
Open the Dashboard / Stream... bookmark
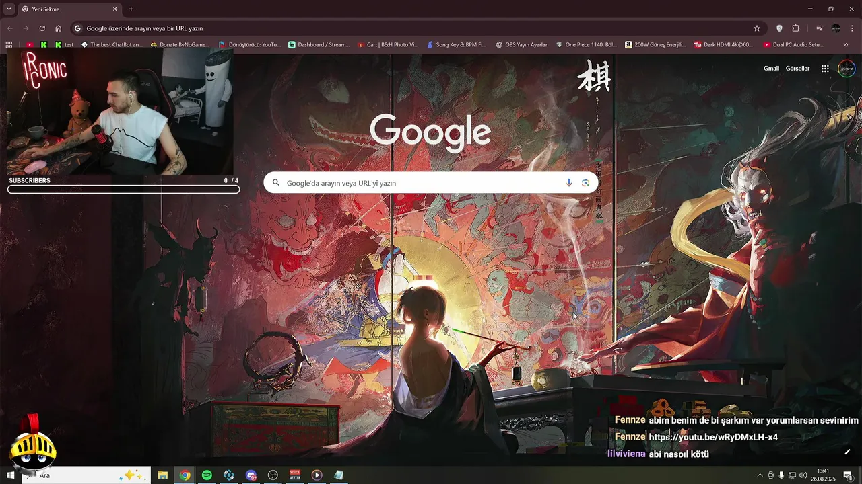(319, 44)
